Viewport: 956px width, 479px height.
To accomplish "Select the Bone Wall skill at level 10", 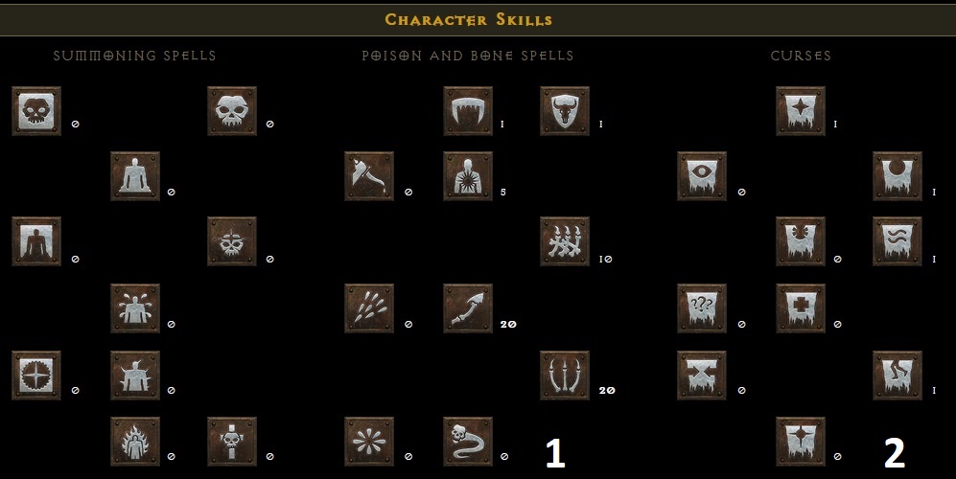I will [565, 241].
